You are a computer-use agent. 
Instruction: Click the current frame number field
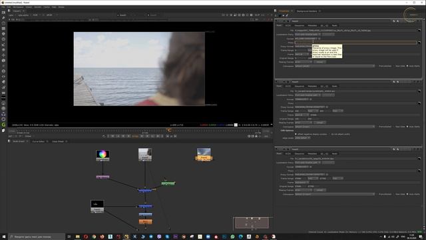[x=135, y=136]
